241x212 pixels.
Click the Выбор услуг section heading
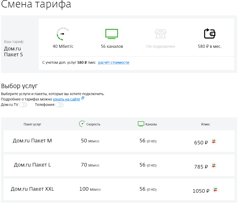[x=19, y=86]
